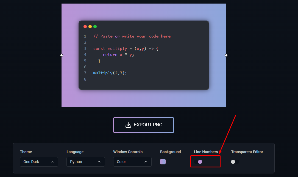Click line number 8 in the editor
This screenshot has width=298, height=177.
[85, 79]
